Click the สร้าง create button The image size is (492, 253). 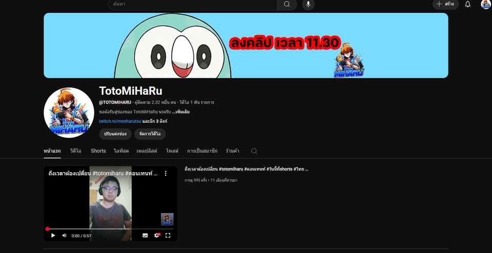[x=445, y=4]
